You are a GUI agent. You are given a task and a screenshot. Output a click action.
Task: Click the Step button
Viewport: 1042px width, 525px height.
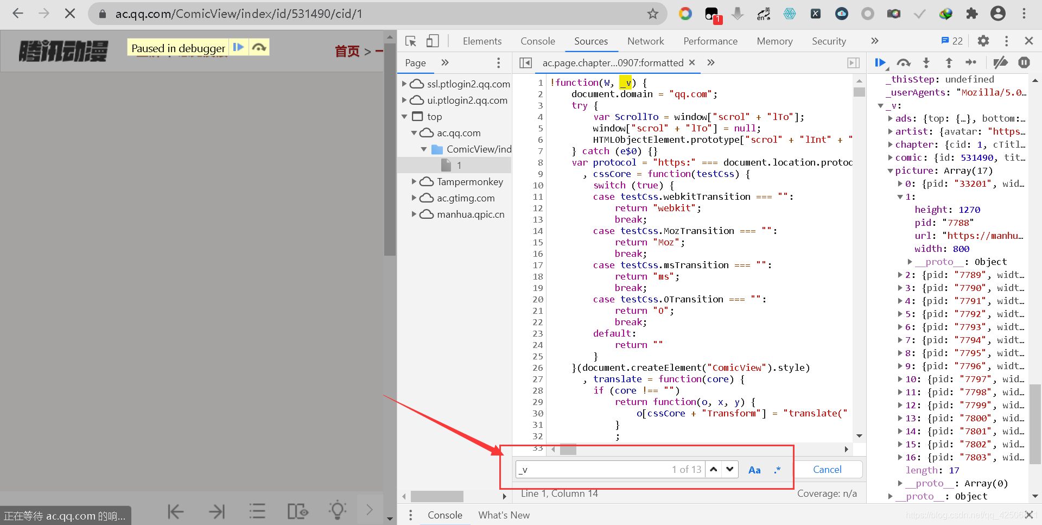click(971, 63)
